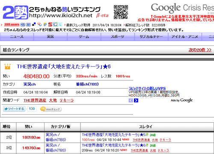214x154 pixels.
Task: Open the 番組ch(TBS) board link
Action: [x=87, y=84]
